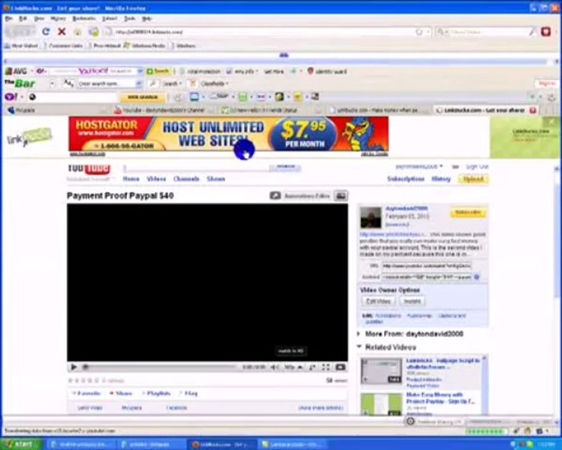
Task: Open the File menu
Action: pyautogui.click(x=9, y=18)
